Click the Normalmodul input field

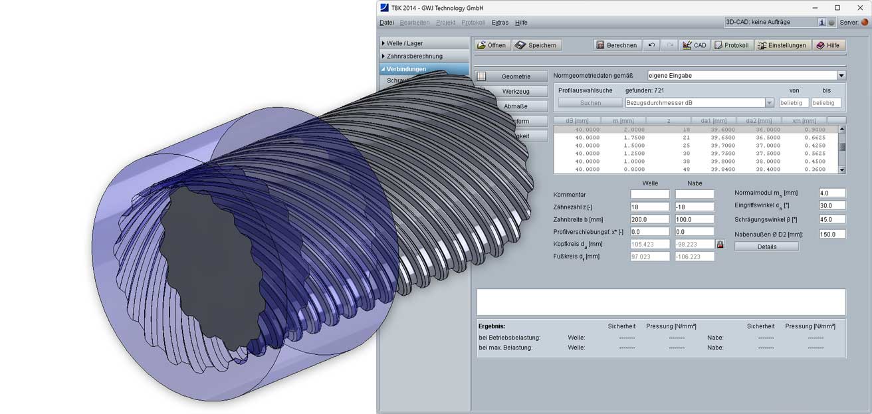pos(832,193)
